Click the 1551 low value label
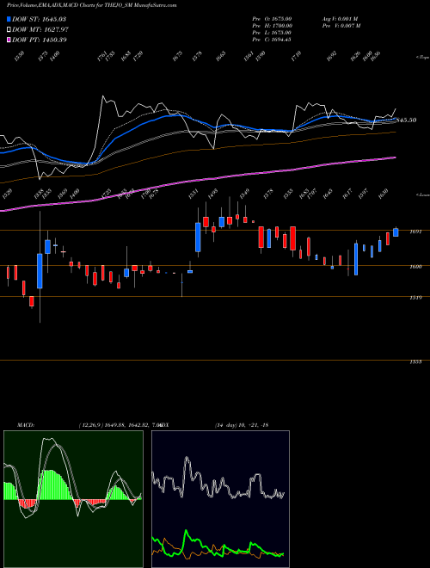 [x=193, y=194]
